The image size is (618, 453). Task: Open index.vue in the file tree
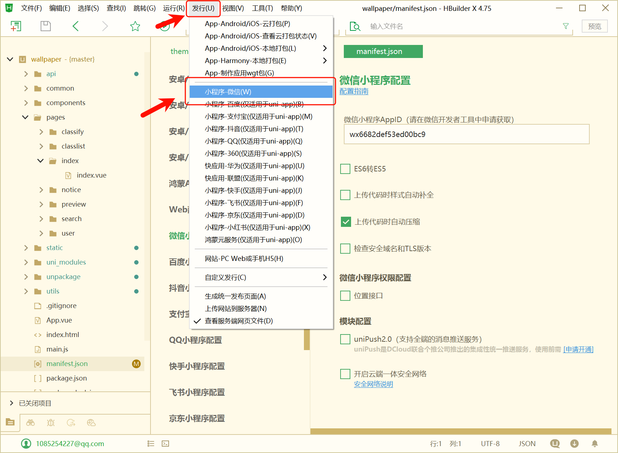91,175
